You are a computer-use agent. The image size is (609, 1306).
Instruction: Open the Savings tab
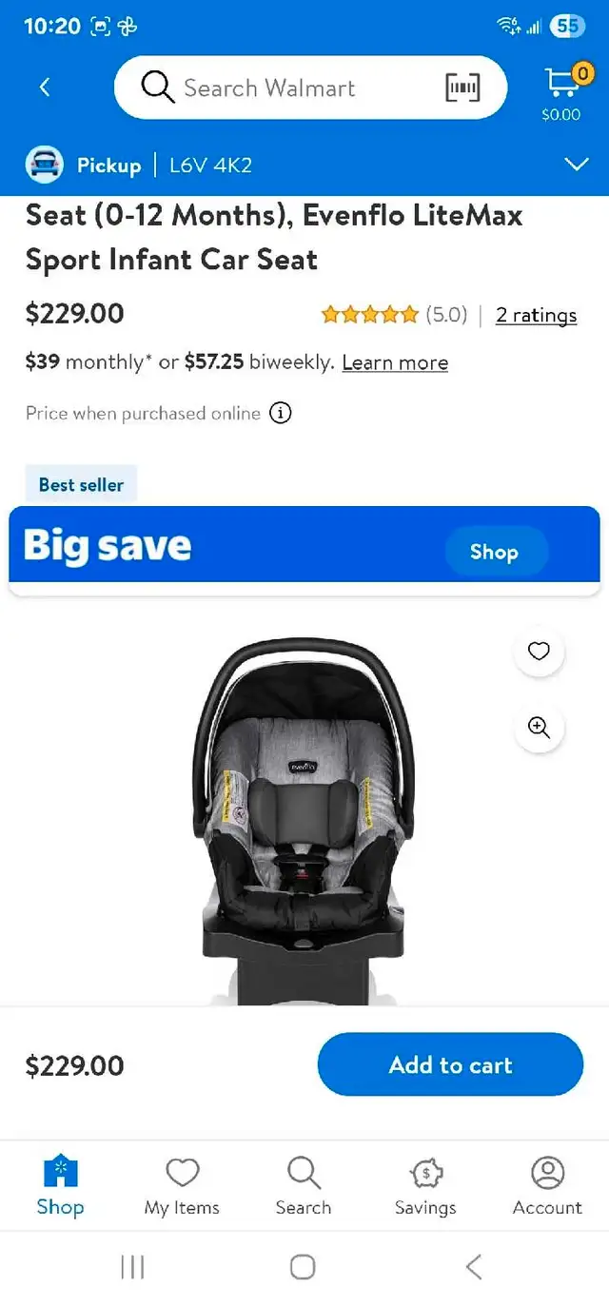click(x=425, y=1186)
